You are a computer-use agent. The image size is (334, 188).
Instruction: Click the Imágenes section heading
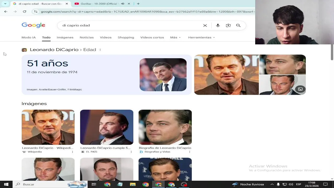[34, 104]
